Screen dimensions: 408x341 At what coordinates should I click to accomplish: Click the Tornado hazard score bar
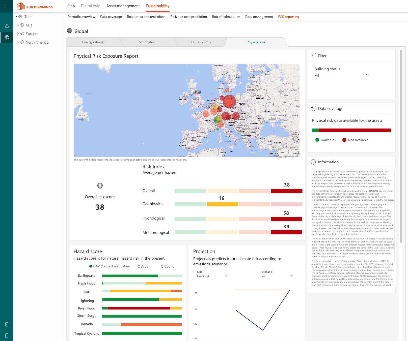point(142,325)
